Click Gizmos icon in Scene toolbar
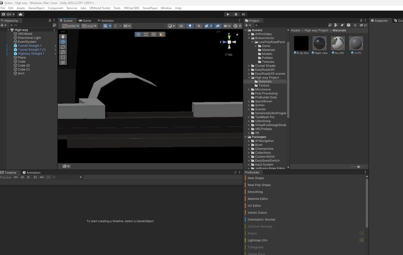The image size is (403, 255). tap(235, 26)
